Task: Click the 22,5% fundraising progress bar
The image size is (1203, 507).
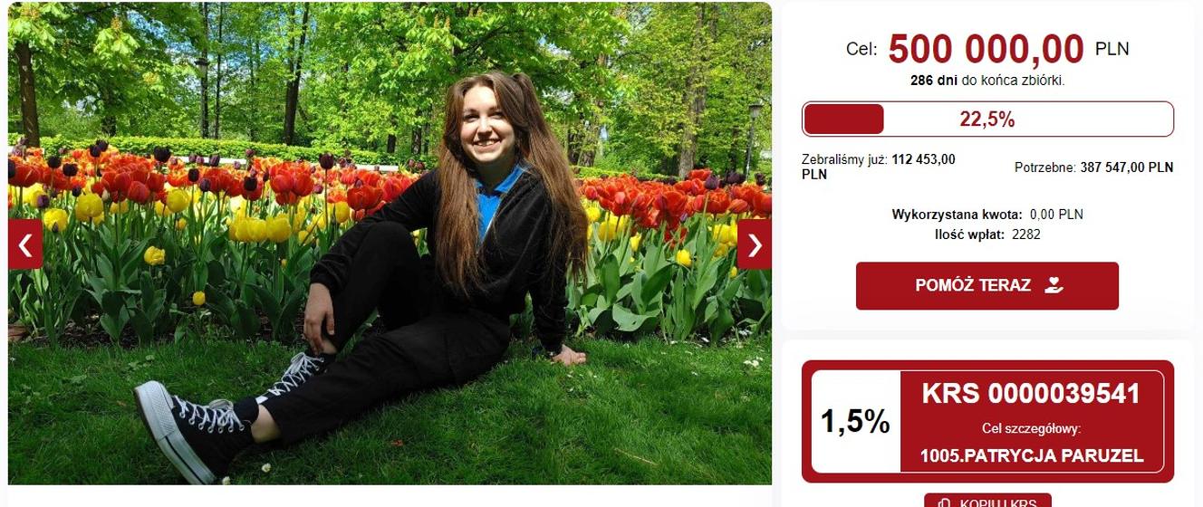Action: [x=987, y=120]
